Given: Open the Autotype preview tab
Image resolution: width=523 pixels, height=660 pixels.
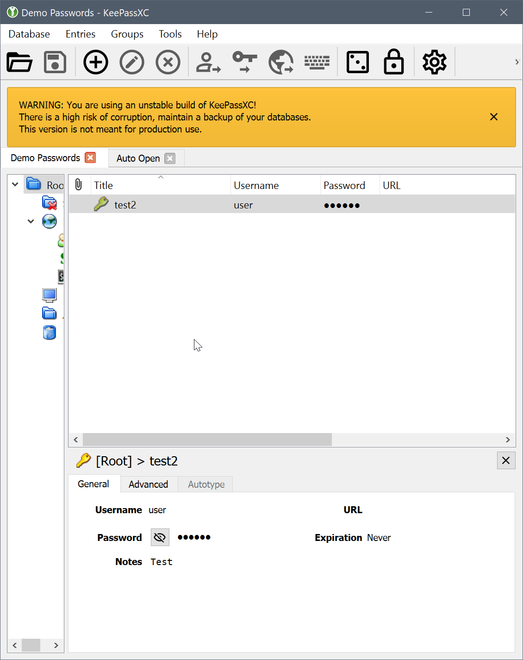Looking at the screenshot, I should pos(206,484).
